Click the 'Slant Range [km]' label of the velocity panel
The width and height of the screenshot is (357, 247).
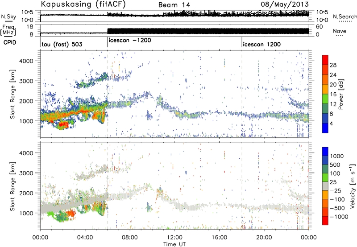click(12, 186)
